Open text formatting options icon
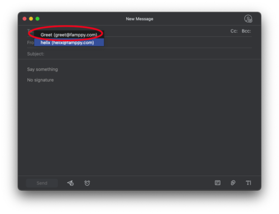 248,183
